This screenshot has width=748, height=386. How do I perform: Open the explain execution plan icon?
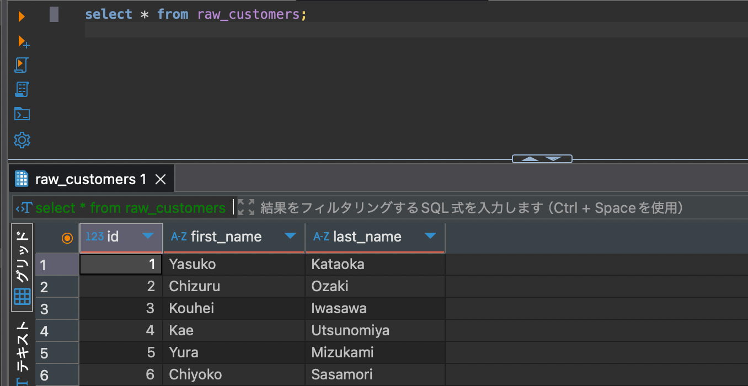click(x=22, y=89)
